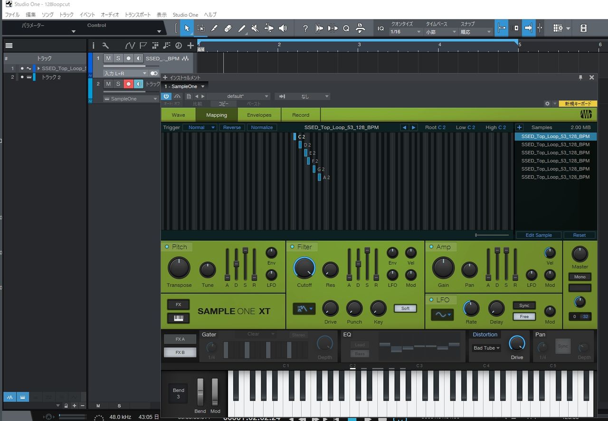Image resolution: width=608 pixels, height=421 pixels.
Task: Disable record arm on track 2
Action: [128, 84]
